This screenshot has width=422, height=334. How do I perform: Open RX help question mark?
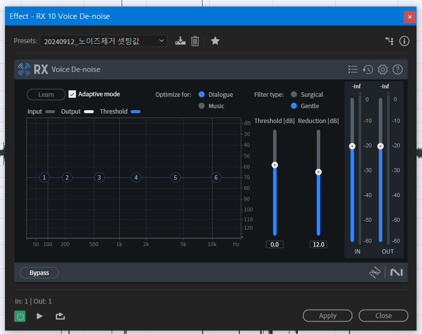coord(398,69)
